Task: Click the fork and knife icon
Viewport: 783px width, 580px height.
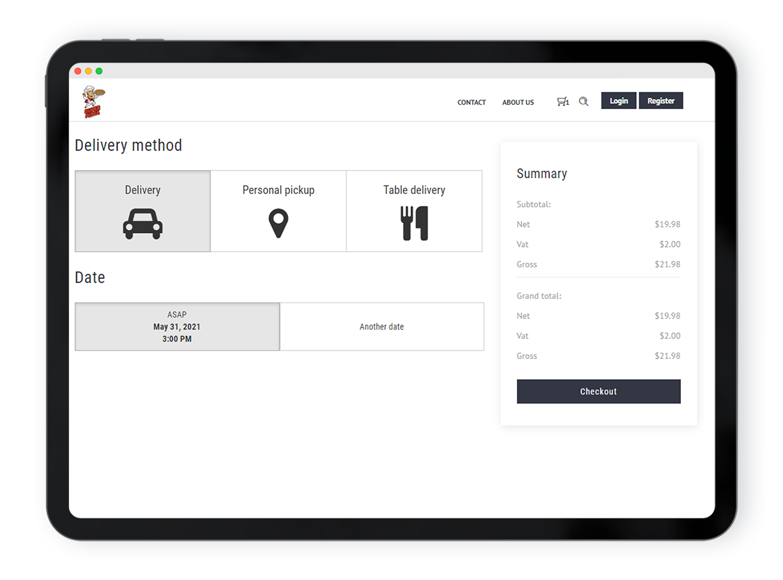Action: pos(414,224)
